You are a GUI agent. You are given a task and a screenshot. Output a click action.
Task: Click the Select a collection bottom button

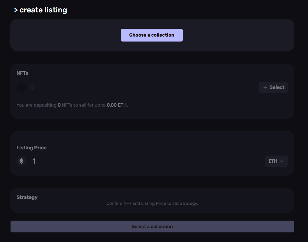pyautogui.click(x=152, y=227)
